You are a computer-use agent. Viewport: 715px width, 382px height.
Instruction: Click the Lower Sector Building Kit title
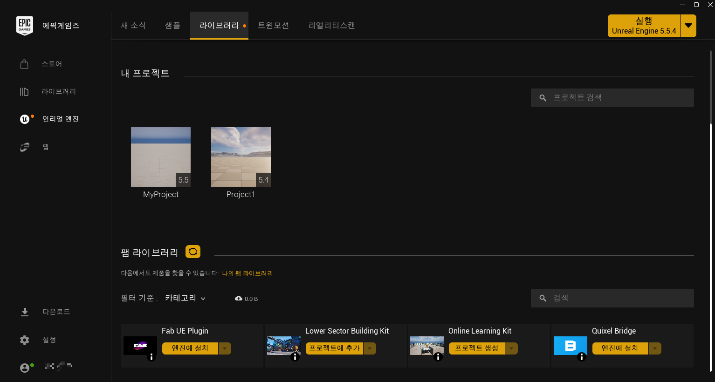tap(347, 331)
